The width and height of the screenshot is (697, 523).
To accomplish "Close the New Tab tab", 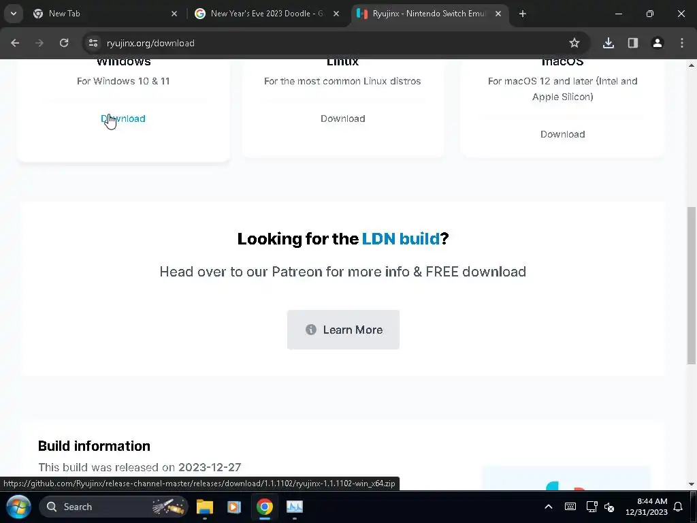I will [174, 14].
